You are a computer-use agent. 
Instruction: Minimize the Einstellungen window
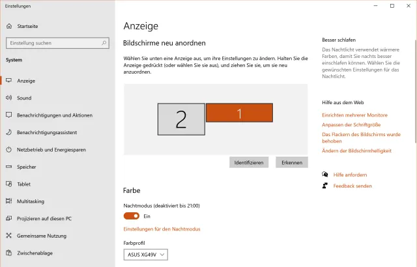click(x=375, y=6)
